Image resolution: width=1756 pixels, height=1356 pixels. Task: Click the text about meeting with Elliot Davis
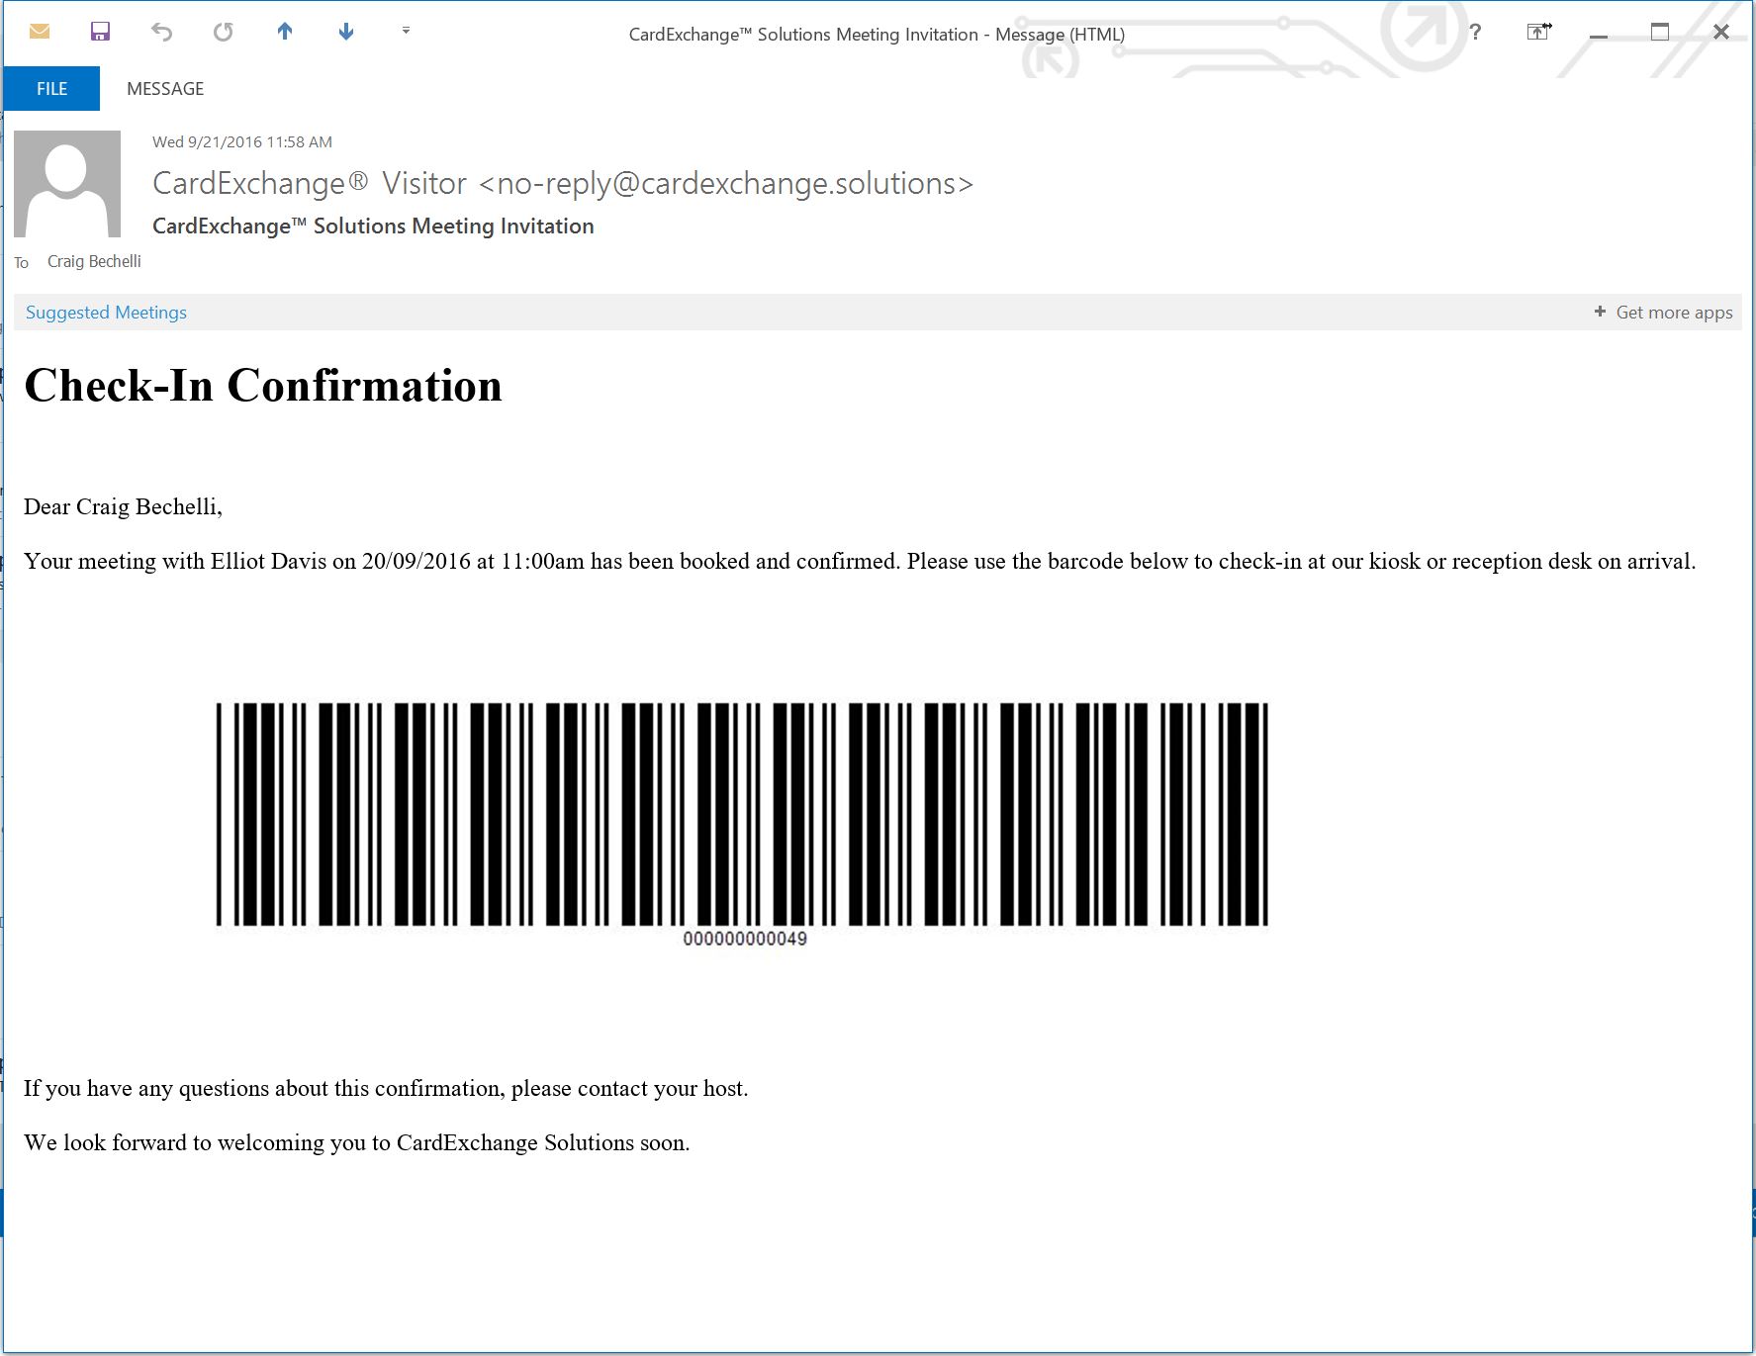[860, 561]
